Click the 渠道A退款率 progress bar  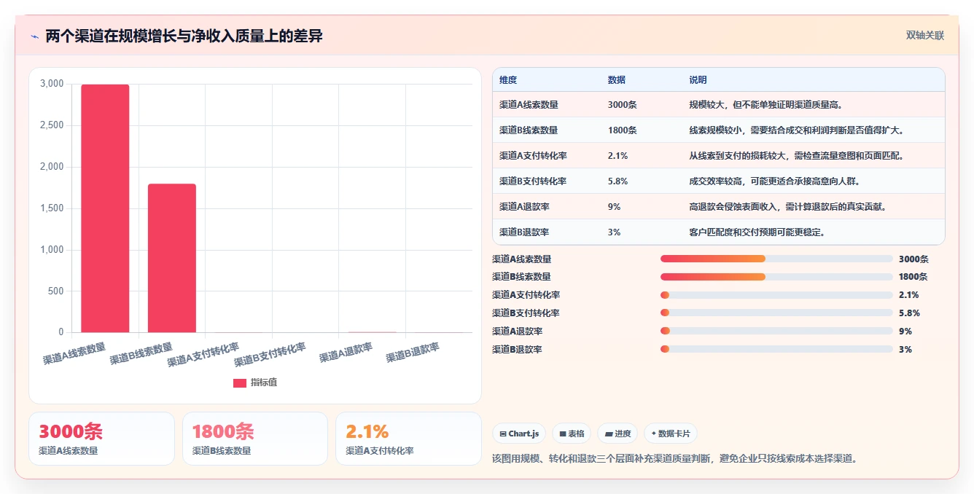(776, 331)
